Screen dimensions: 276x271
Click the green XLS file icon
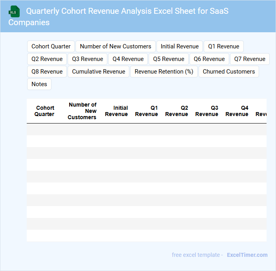(14, 11)
